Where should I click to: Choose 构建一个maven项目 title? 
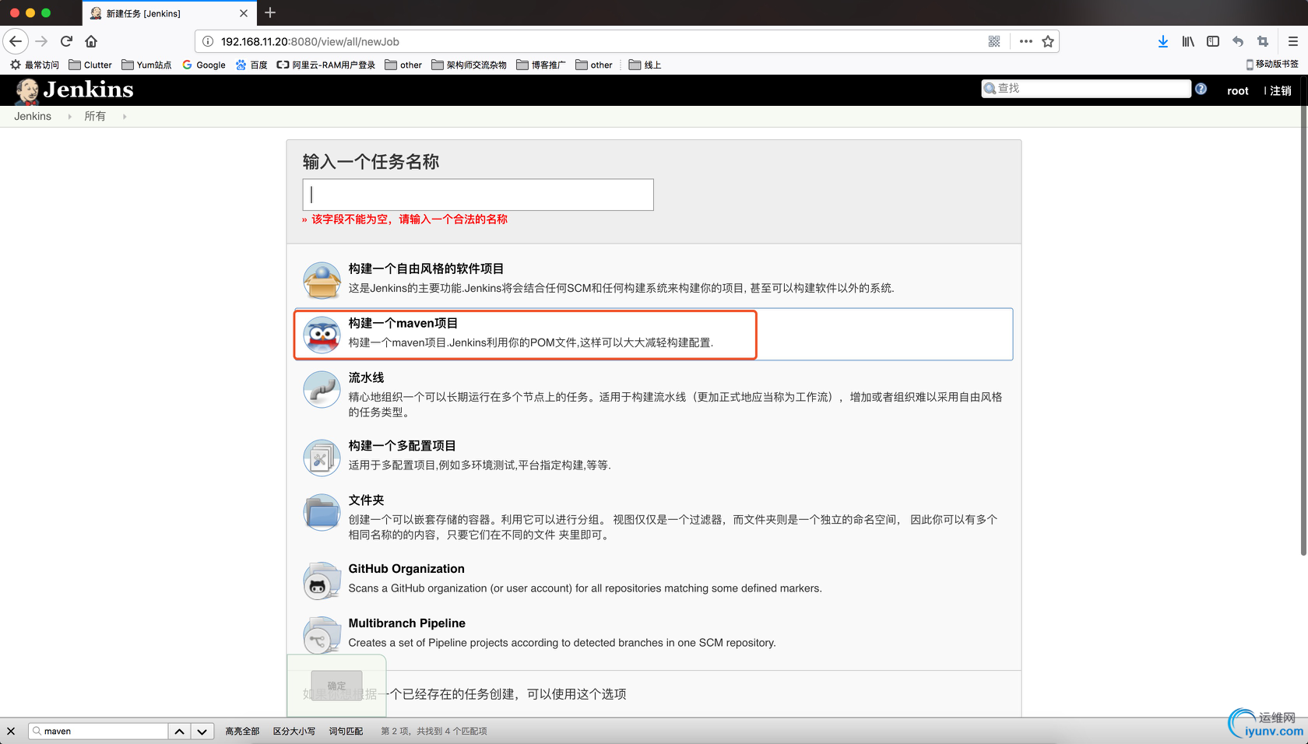coord(403,323)
